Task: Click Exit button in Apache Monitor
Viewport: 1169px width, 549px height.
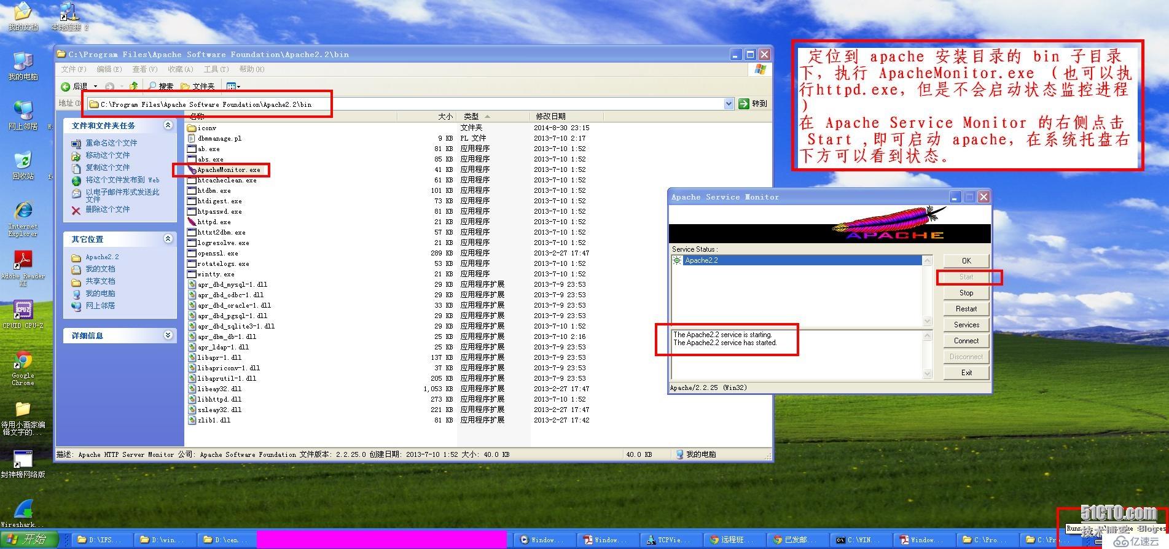Action: tap(966, 373)
